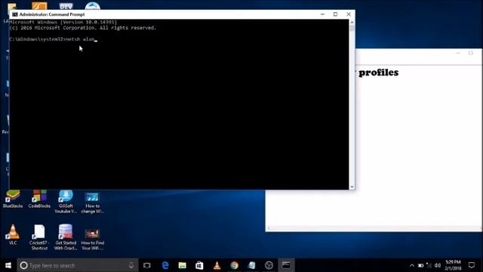
Task: Click the 'netsh wlan' command line text
Action: (x=80, y=39)
